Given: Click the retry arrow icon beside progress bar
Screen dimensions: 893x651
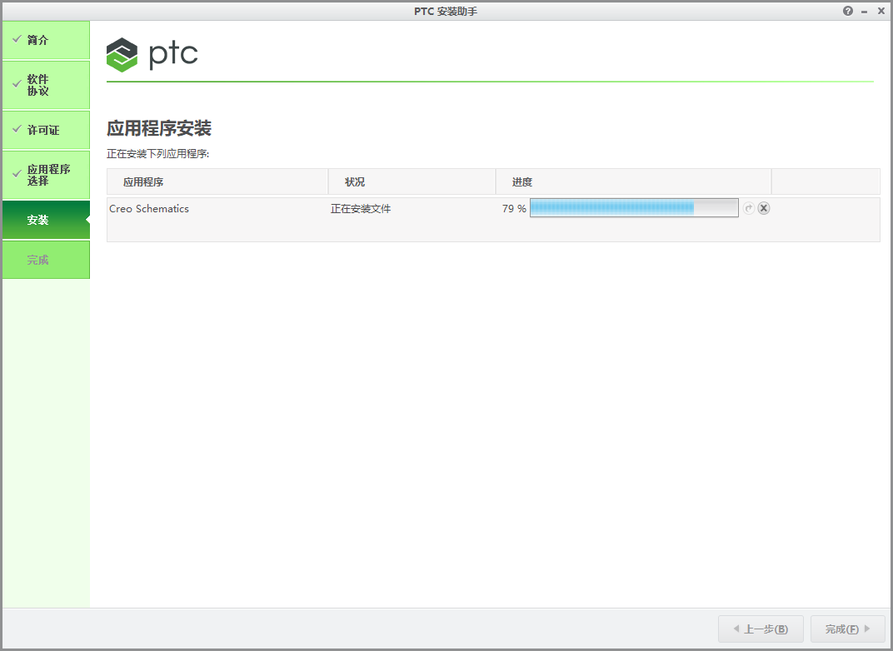Looking at the screenshot, I should point(749,208).
